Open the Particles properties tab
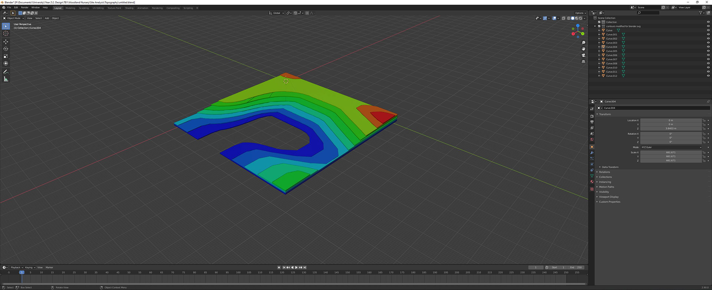 click(x=592, y=159)
